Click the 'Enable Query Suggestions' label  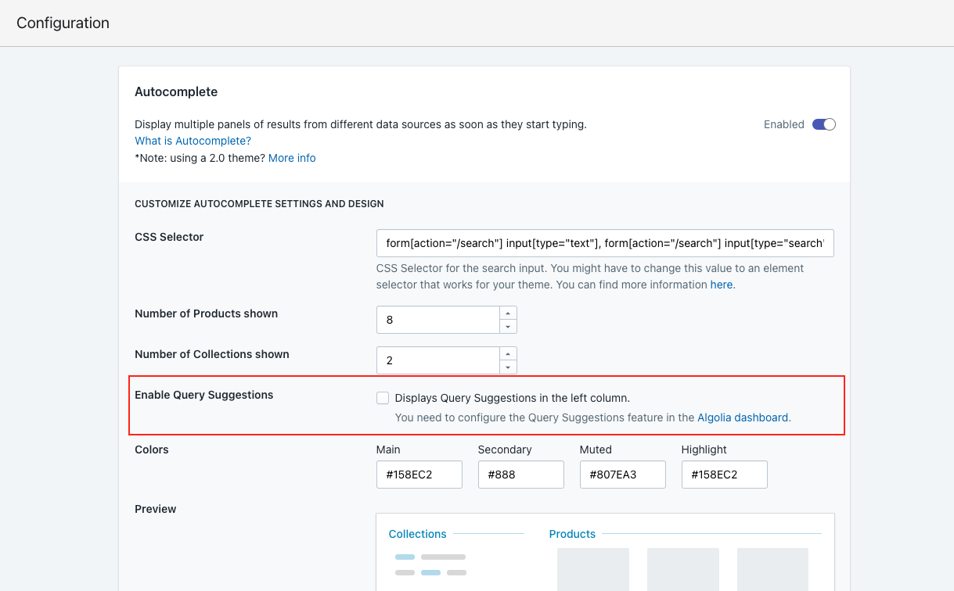tap(204, 395)
